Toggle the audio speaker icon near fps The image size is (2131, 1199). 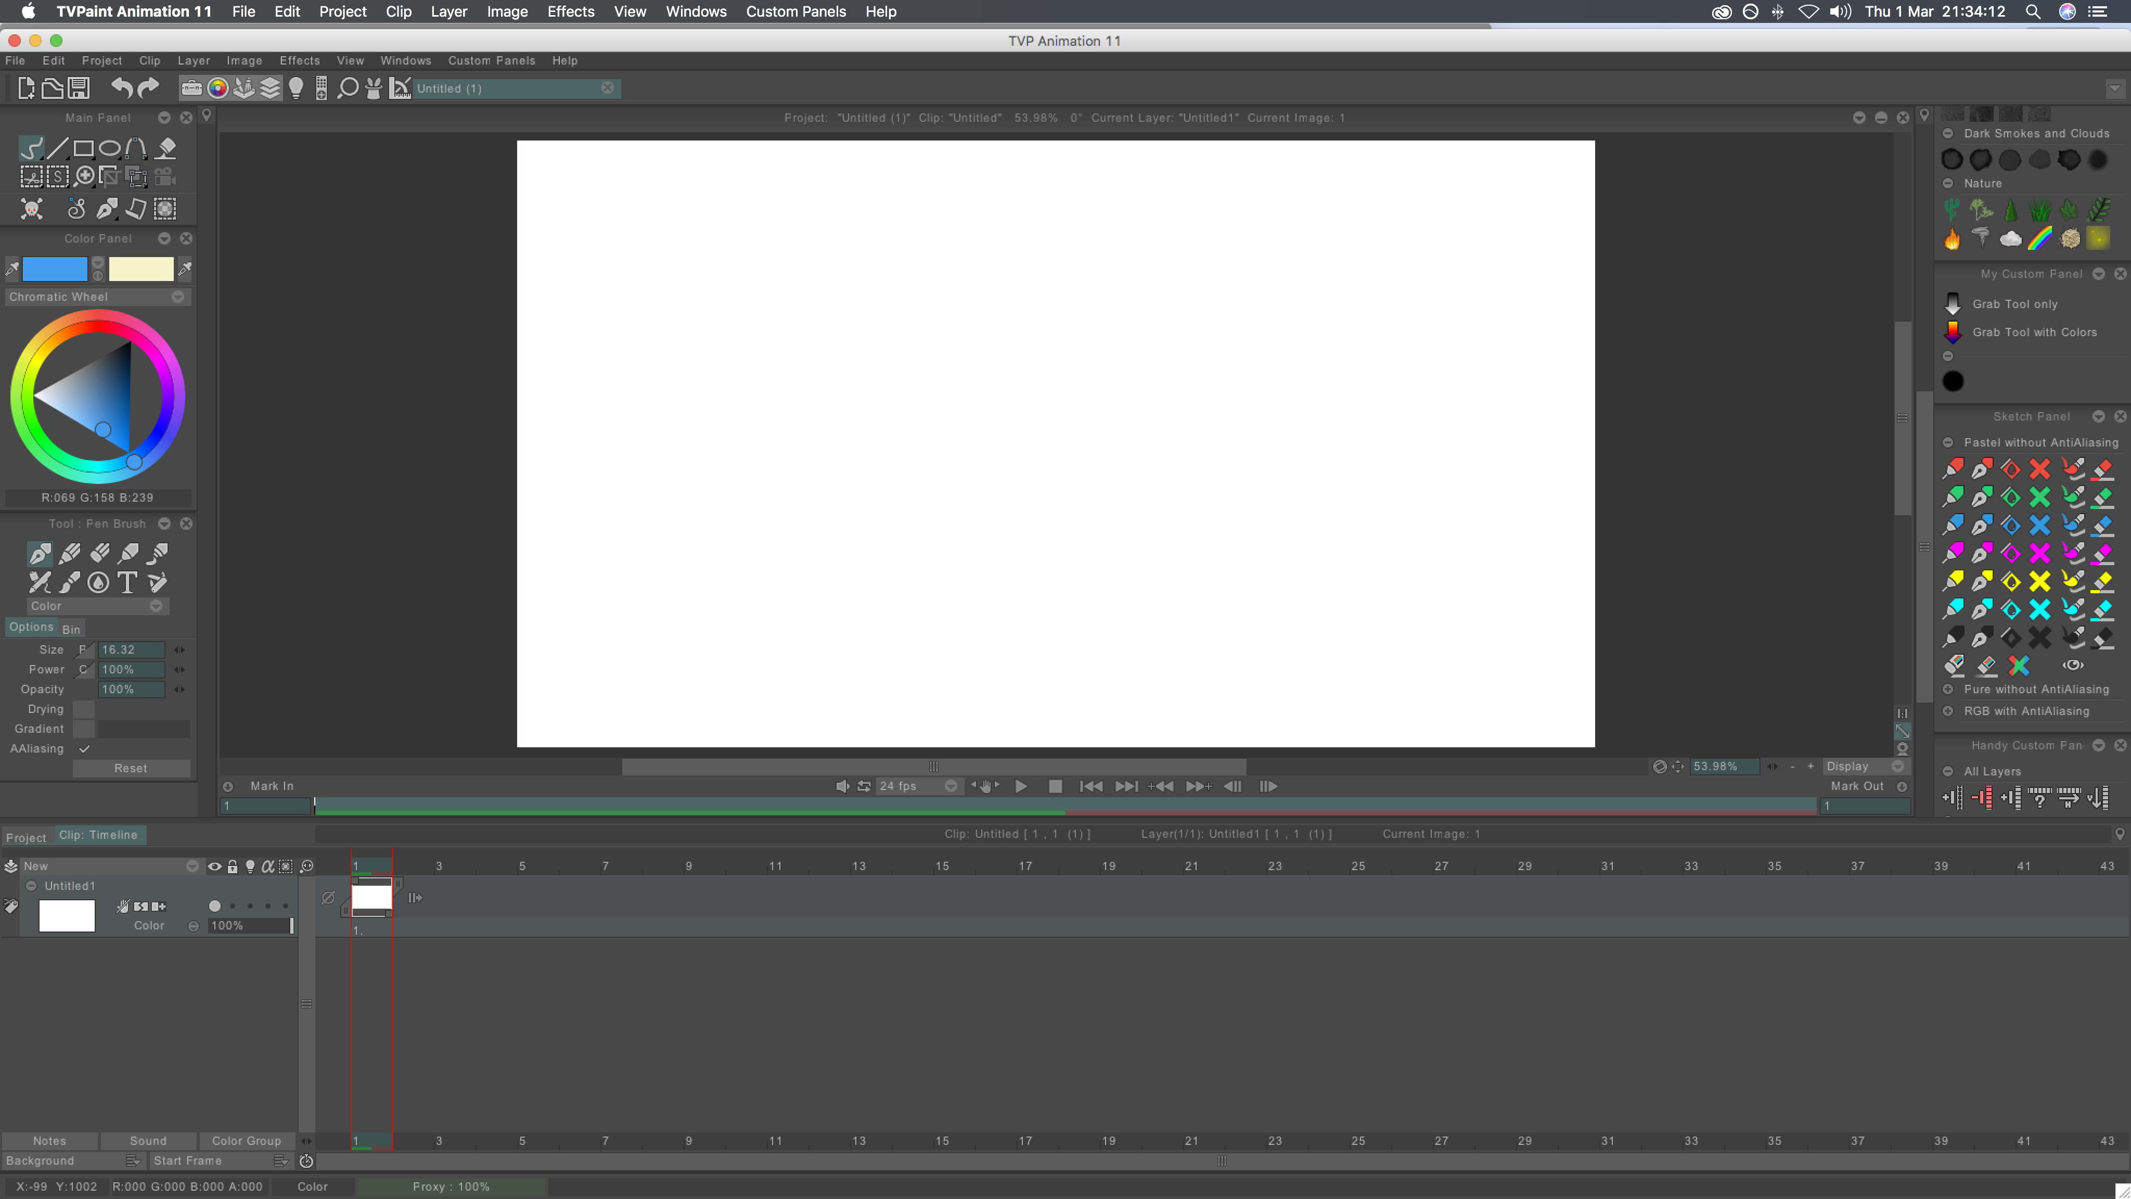point(842,786)
